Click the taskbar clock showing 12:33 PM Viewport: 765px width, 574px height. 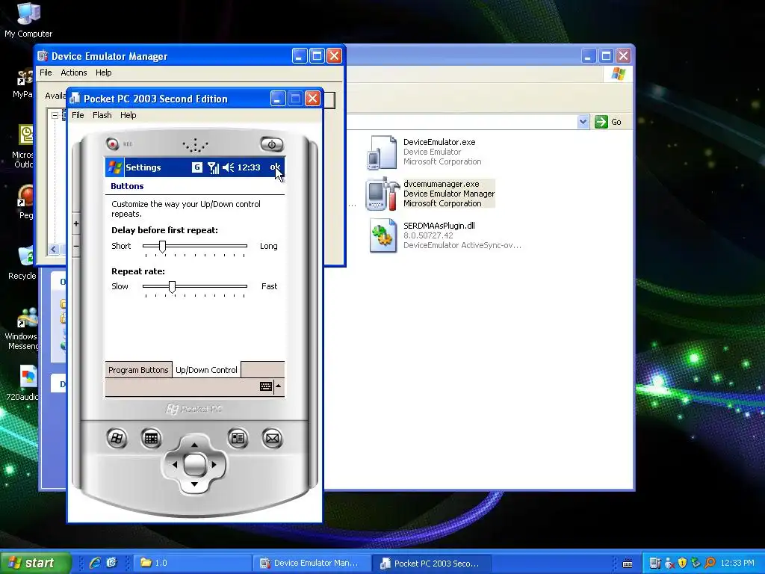(x=737, y=563)
